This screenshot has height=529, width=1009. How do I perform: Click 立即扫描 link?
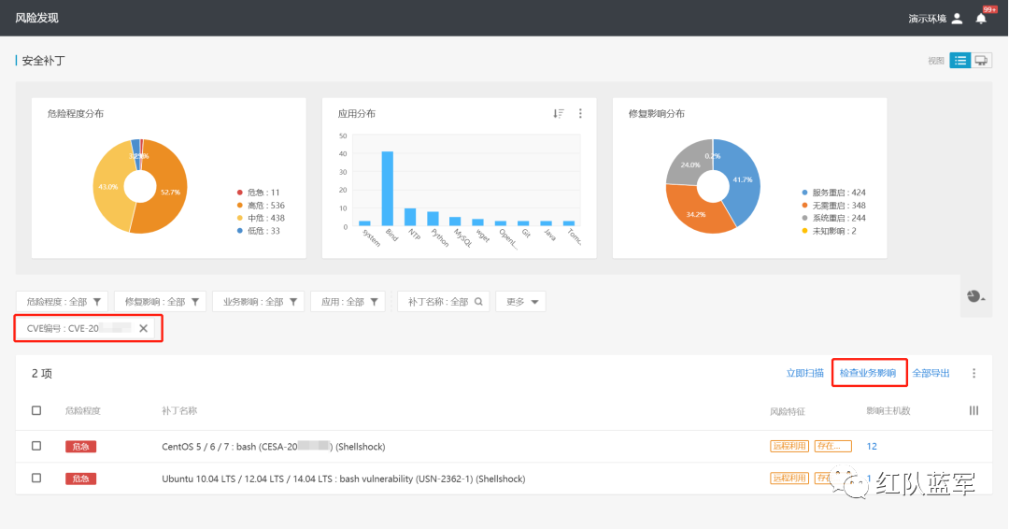tap(805, 373)
